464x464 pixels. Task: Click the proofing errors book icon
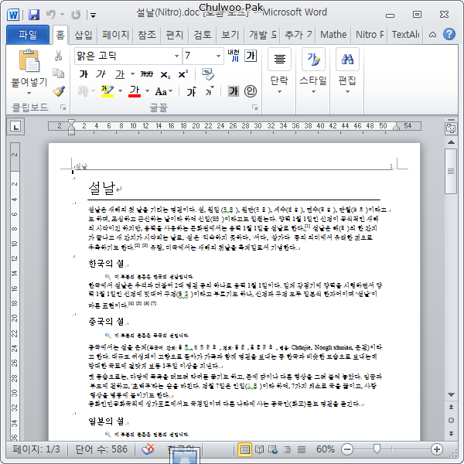[x=148, y=449]
